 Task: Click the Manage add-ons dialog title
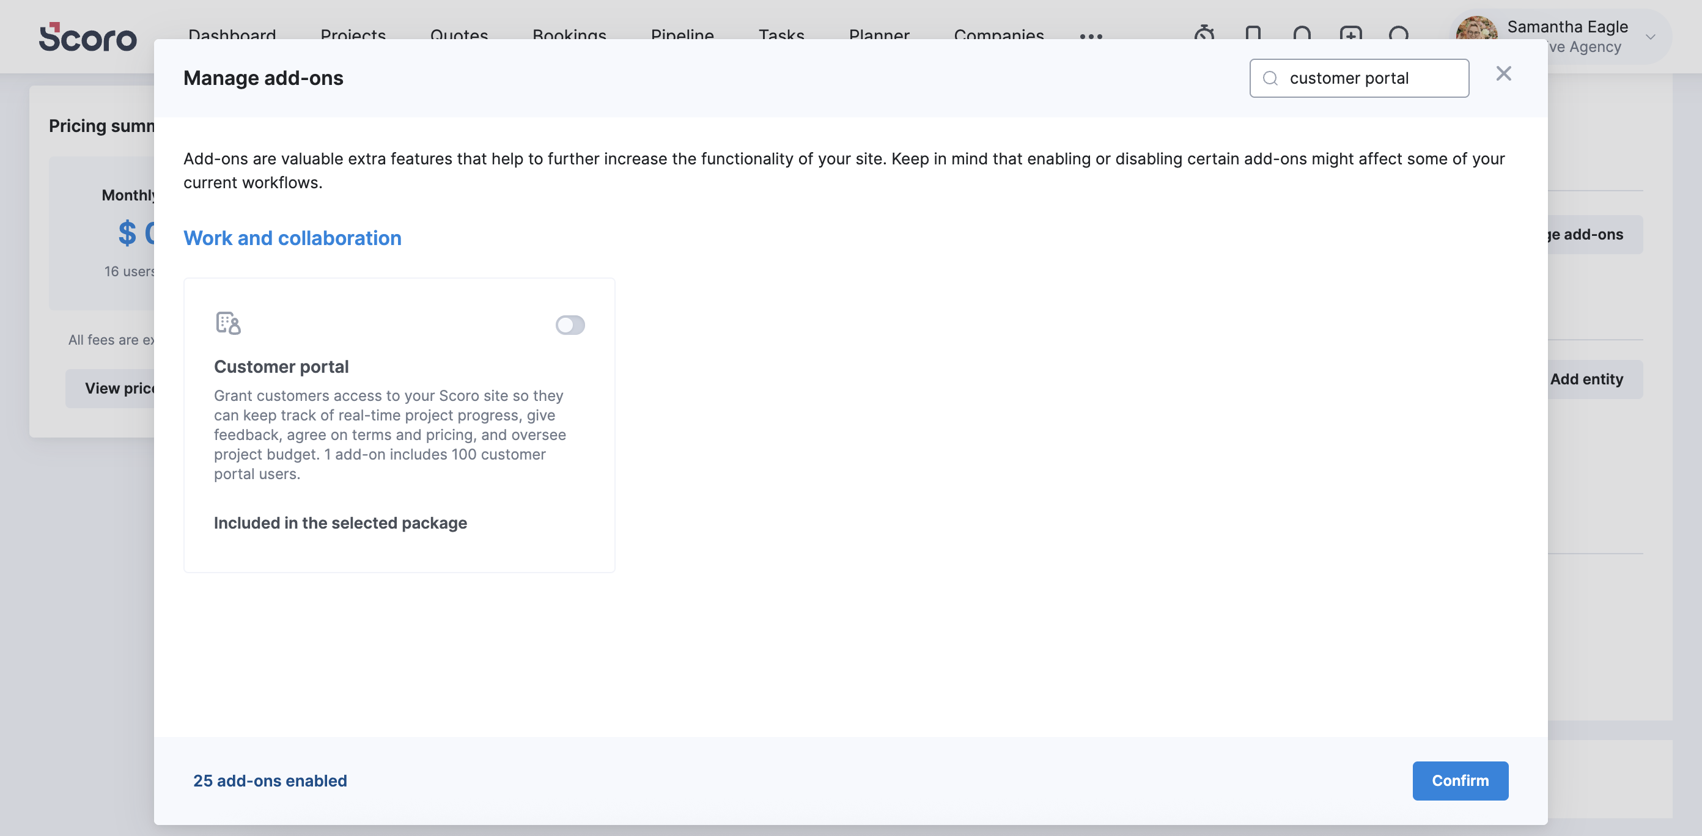pyautogui.click(x=263, y=78)
